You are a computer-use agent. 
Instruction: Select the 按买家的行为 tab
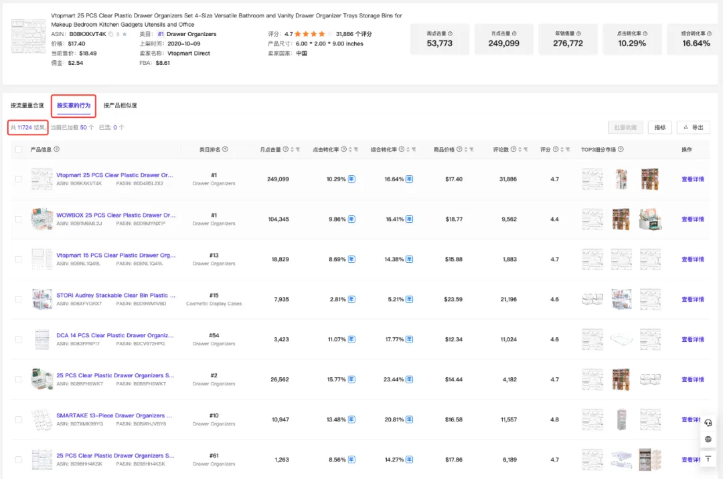74,106
